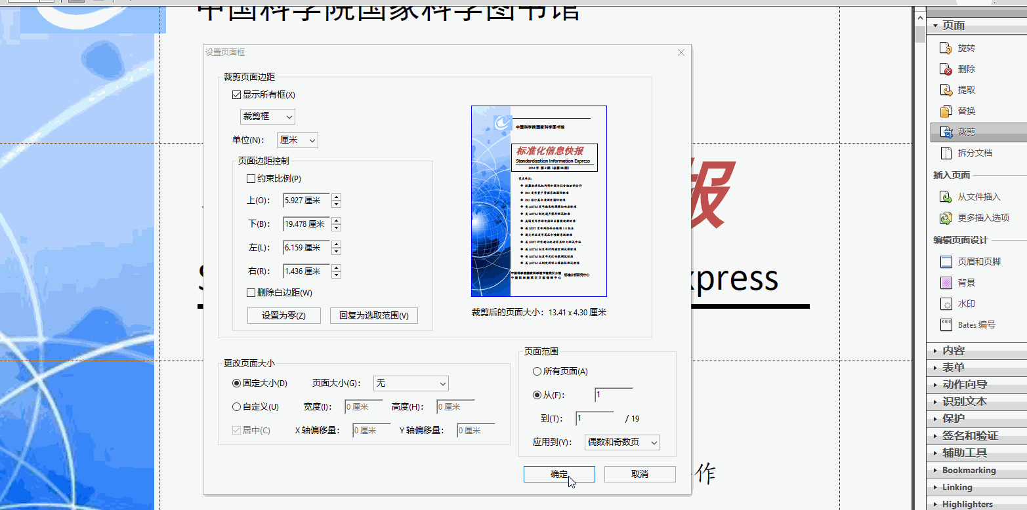Click the 水印 (watermark) icon
The image size is (1027, 510).
946,304
